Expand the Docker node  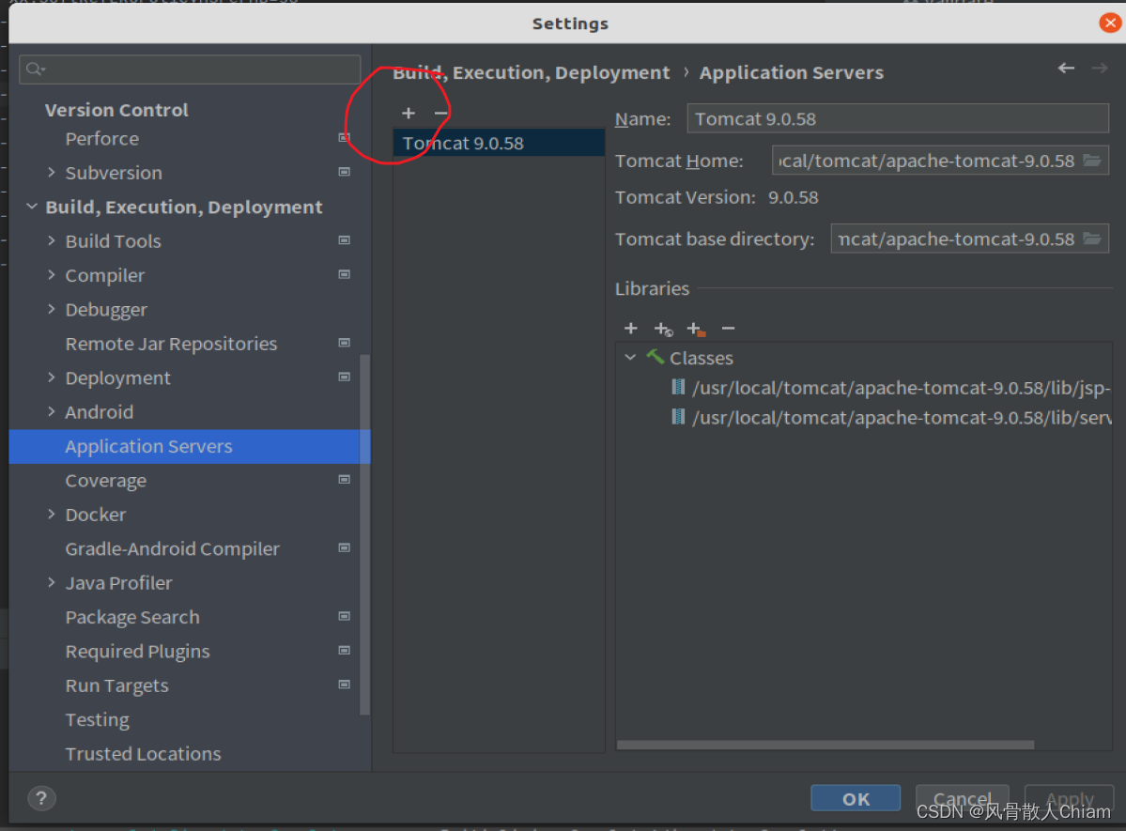(51, 515)
